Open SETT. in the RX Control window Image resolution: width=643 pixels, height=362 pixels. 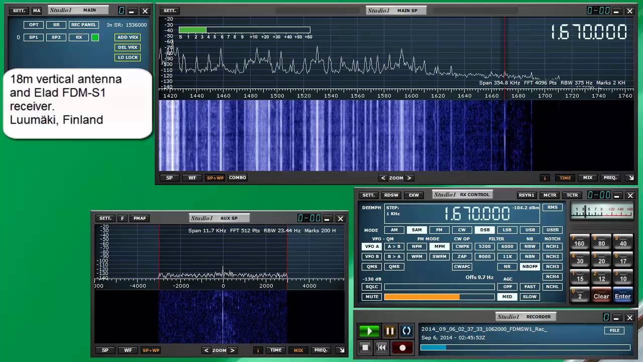click(369, 195)
